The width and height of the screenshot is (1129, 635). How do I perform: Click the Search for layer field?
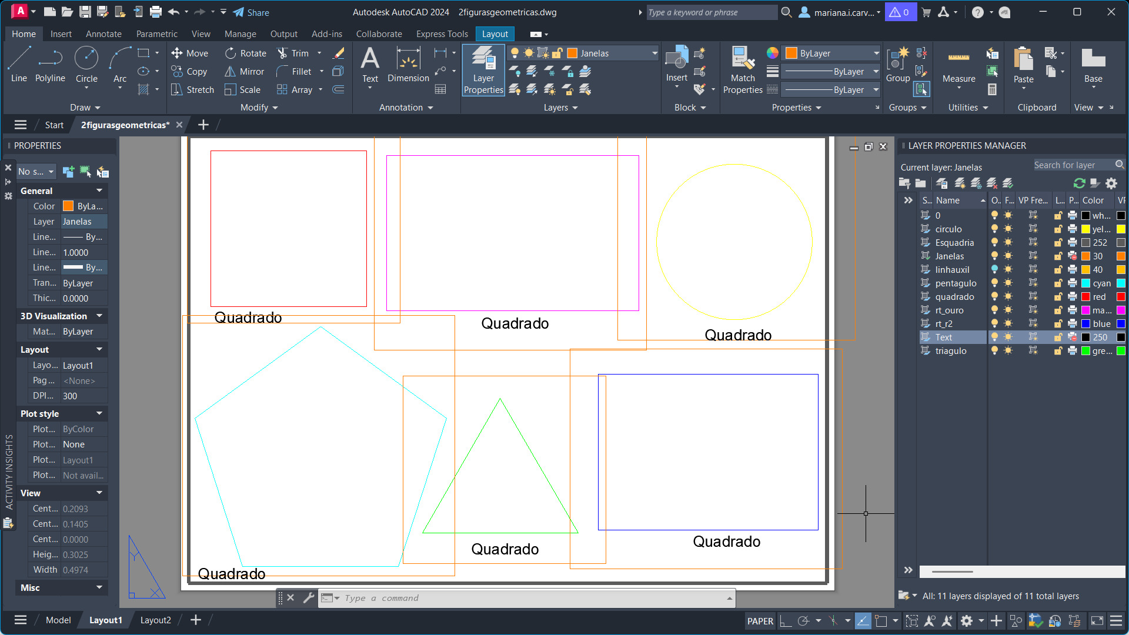(x=1073, y=165)
